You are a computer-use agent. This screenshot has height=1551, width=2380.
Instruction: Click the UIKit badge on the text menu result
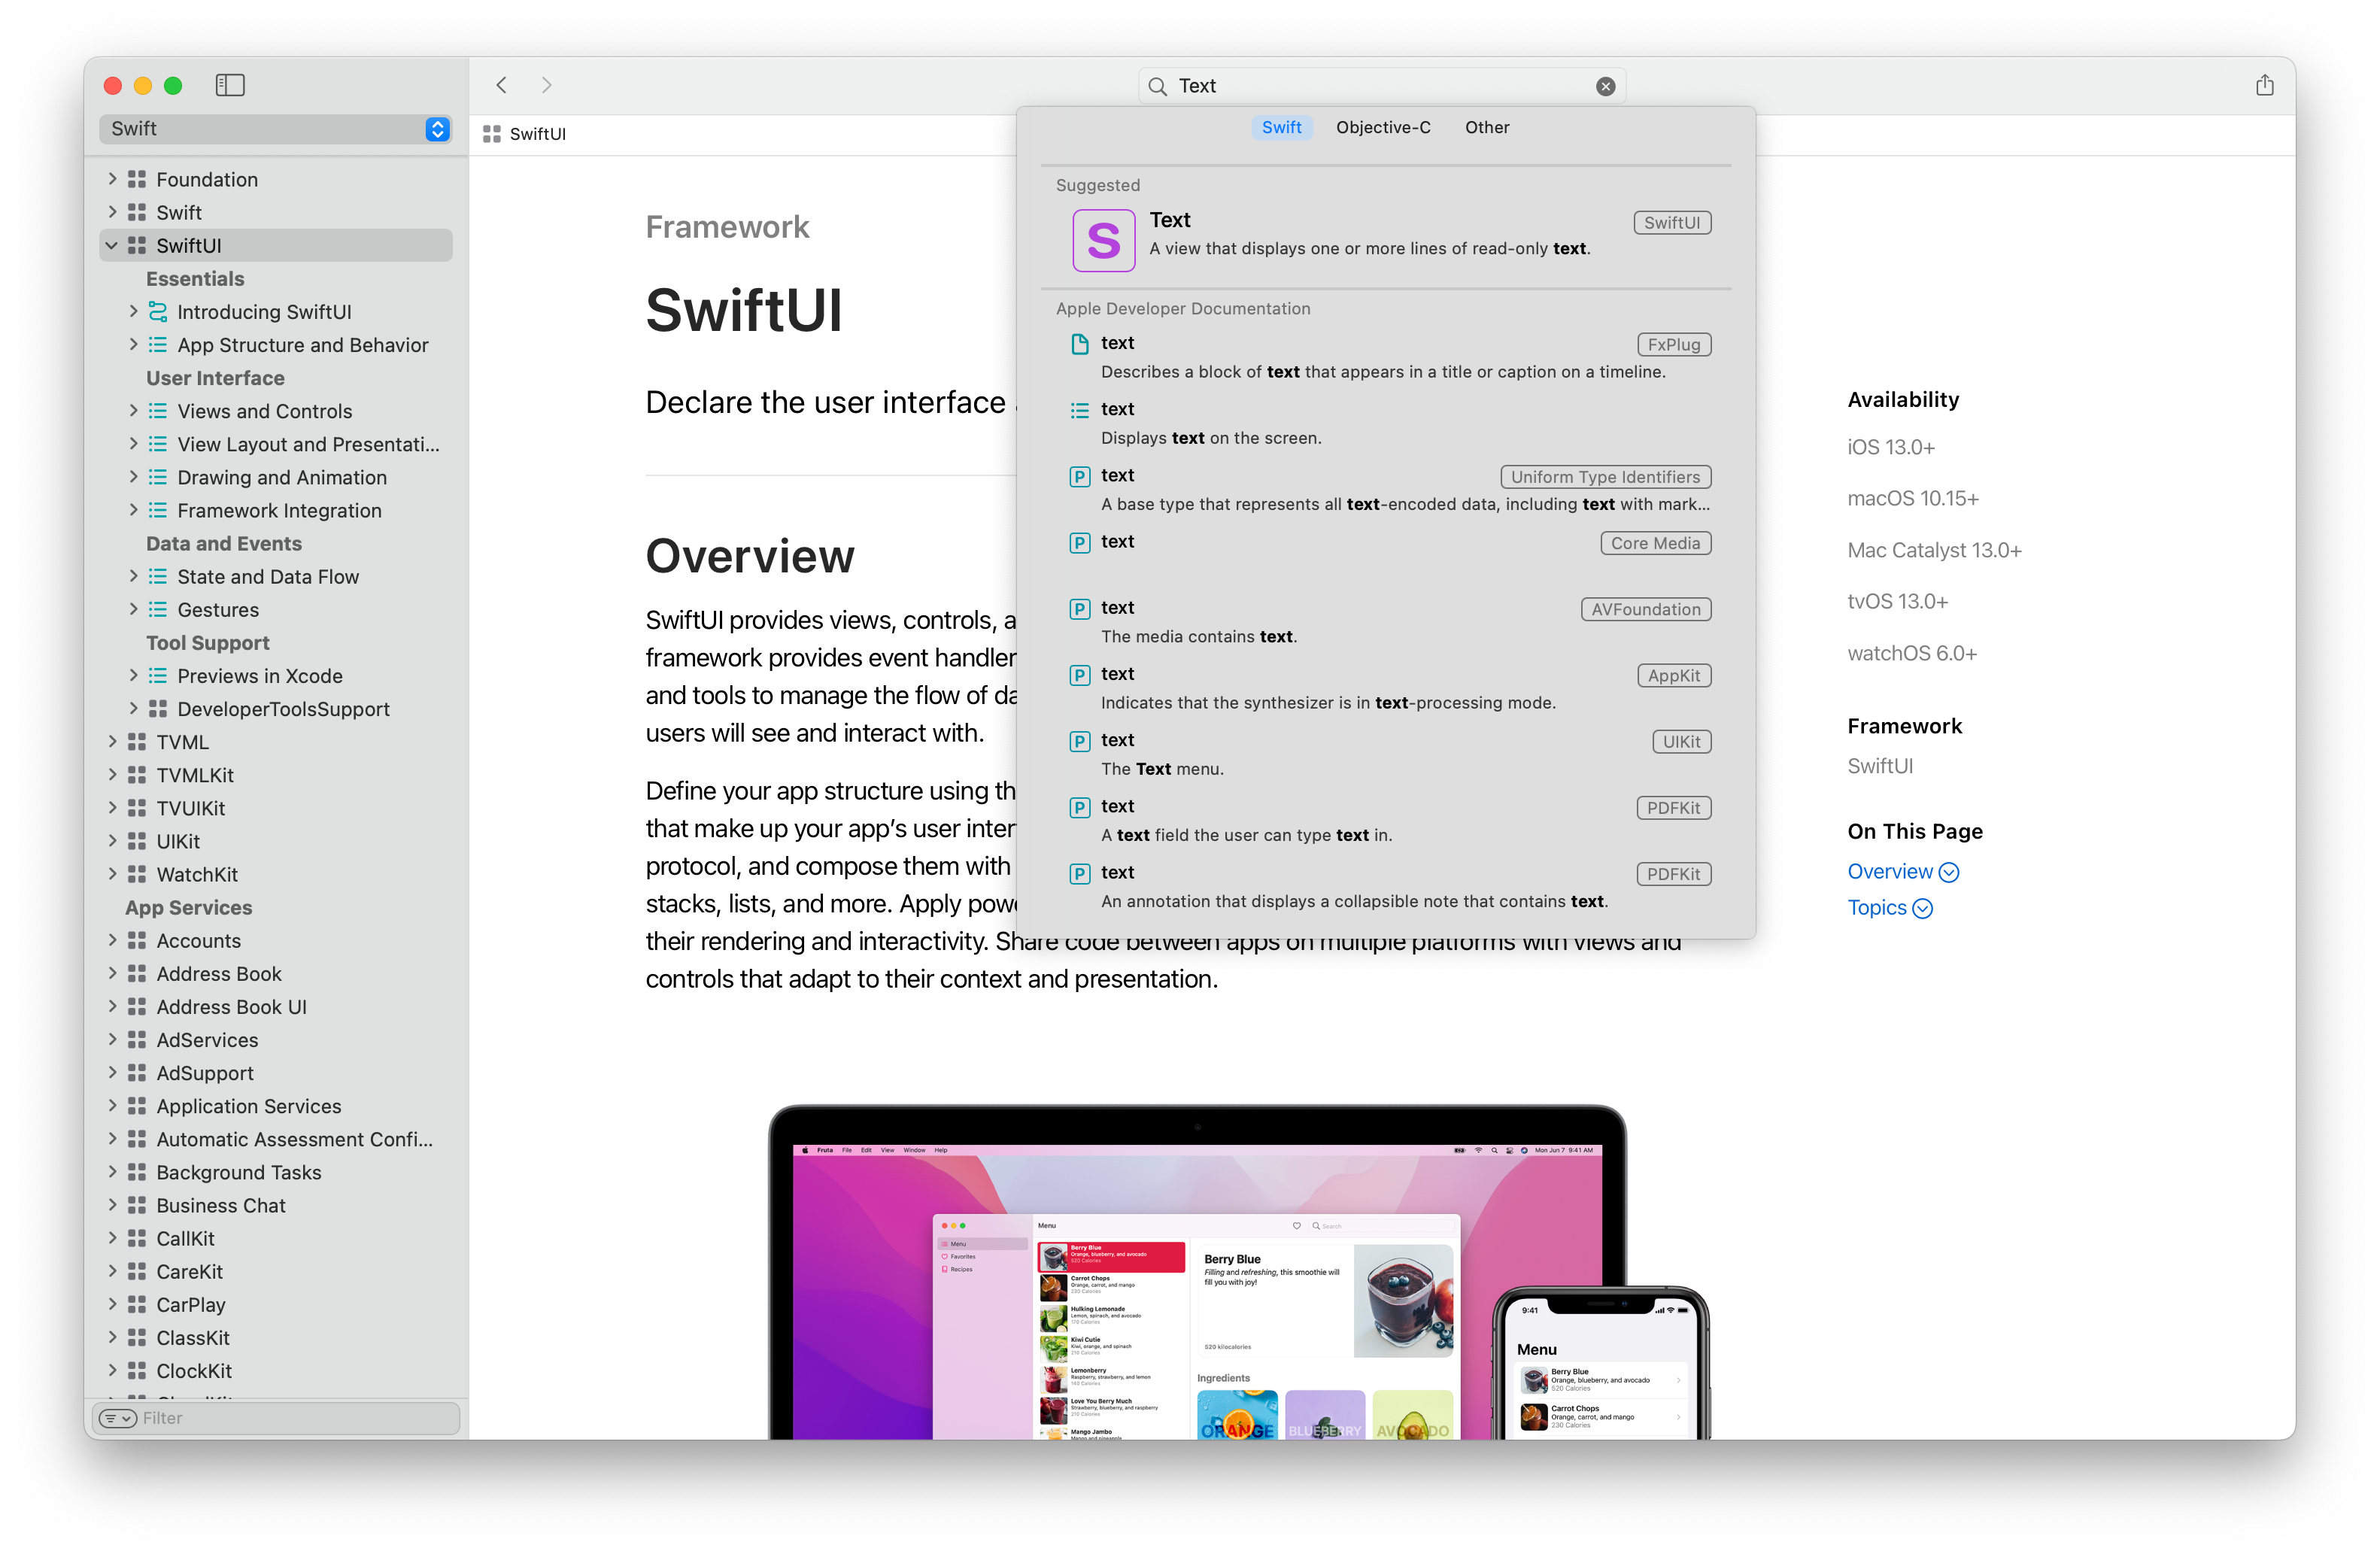point(1681,741)
